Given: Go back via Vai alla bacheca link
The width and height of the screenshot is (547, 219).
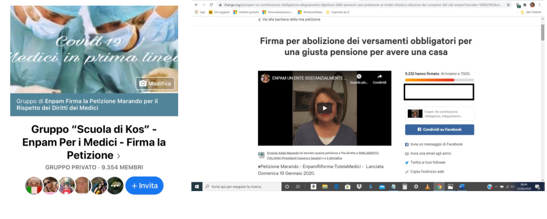Looking at the screenshot, I should tap(289, 19).
